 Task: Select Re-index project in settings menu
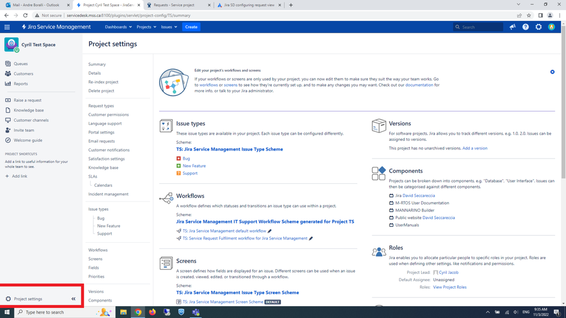pyautogui.click(x=103, y=82)
